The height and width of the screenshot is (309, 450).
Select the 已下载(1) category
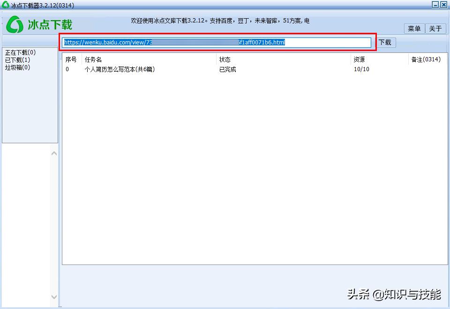click(19, 60)
